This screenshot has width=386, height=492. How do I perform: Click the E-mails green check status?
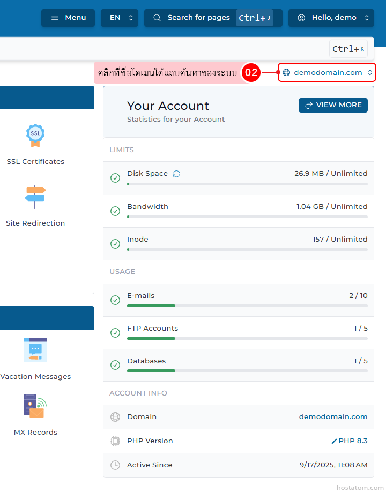115,300
